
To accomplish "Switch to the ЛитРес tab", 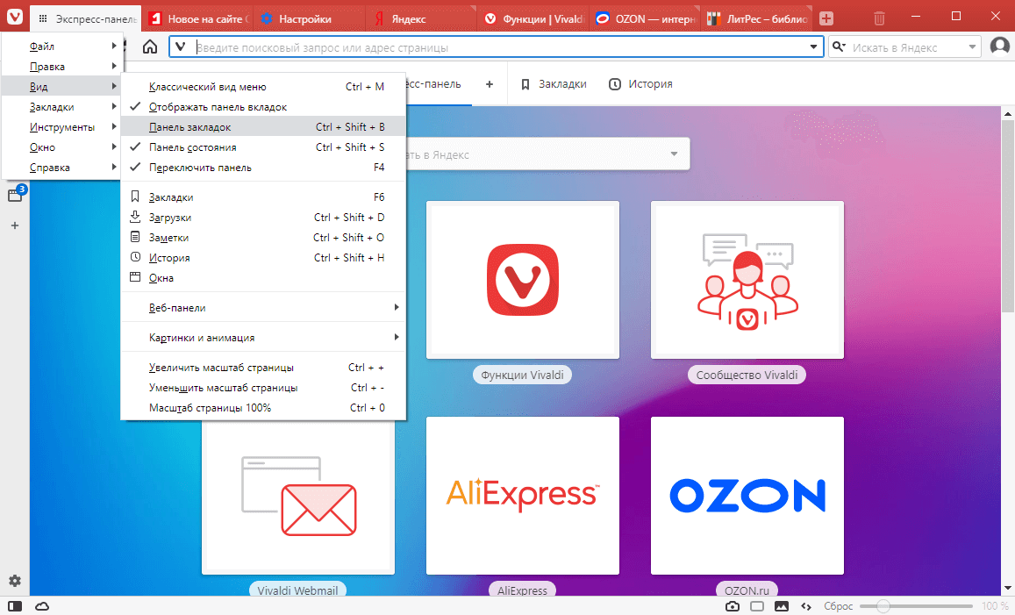I will tap(758, 18).
